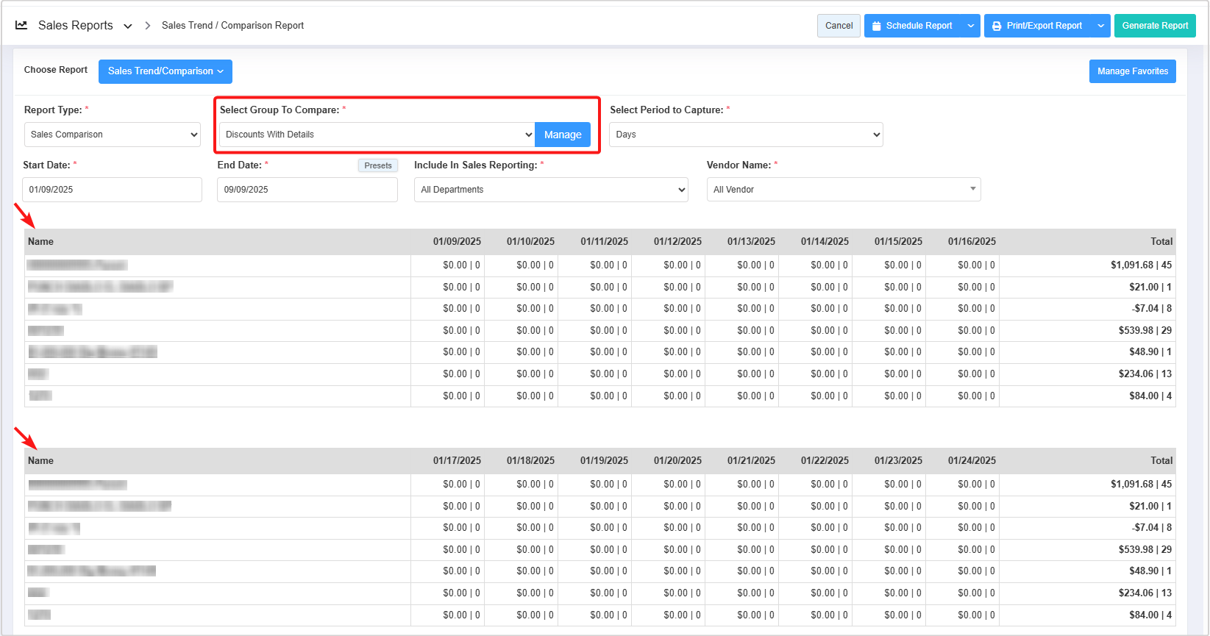Image resolution: width=1210 pixels, height=636 pixels.
Task: Open the date Presets link
Action: [x=378, y=165]
